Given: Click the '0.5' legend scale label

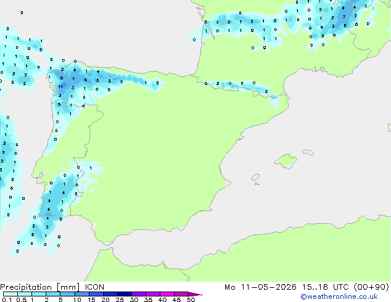Looking at the screenshot, I should point(21,300).
